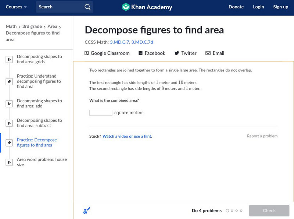Viewport: 294px width, 219px height.
Task: Open the 3.MD.C.7d standard link
Action: tap(142, 42)
